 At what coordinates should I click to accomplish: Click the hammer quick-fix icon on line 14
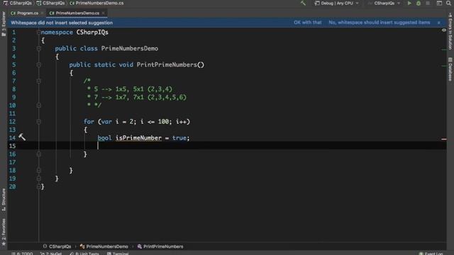[x=22, y=137]
